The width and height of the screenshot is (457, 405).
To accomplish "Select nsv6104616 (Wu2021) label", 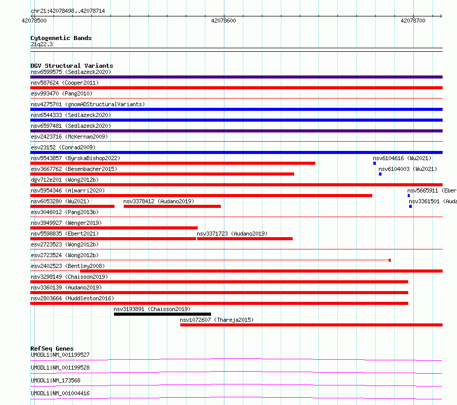I will click(402, 158).
